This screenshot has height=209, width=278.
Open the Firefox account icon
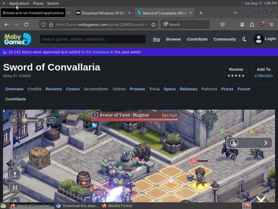242,24
